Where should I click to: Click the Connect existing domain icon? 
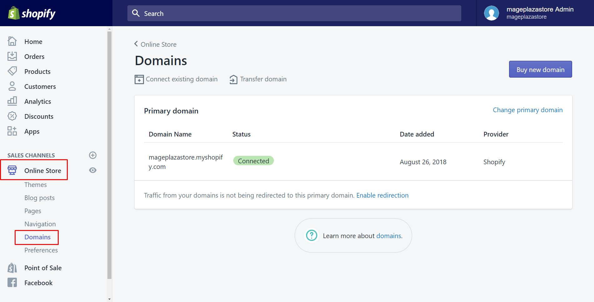click(139, 79)
